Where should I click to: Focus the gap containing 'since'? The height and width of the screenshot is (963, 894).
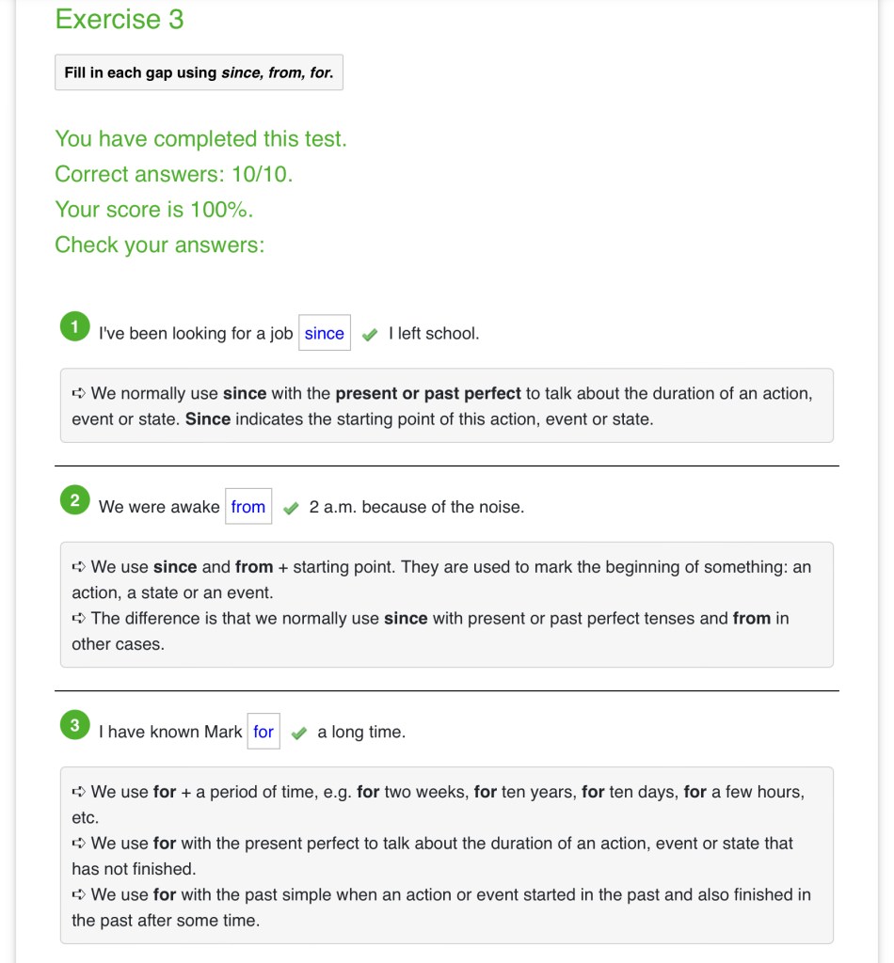coord(325,333)
